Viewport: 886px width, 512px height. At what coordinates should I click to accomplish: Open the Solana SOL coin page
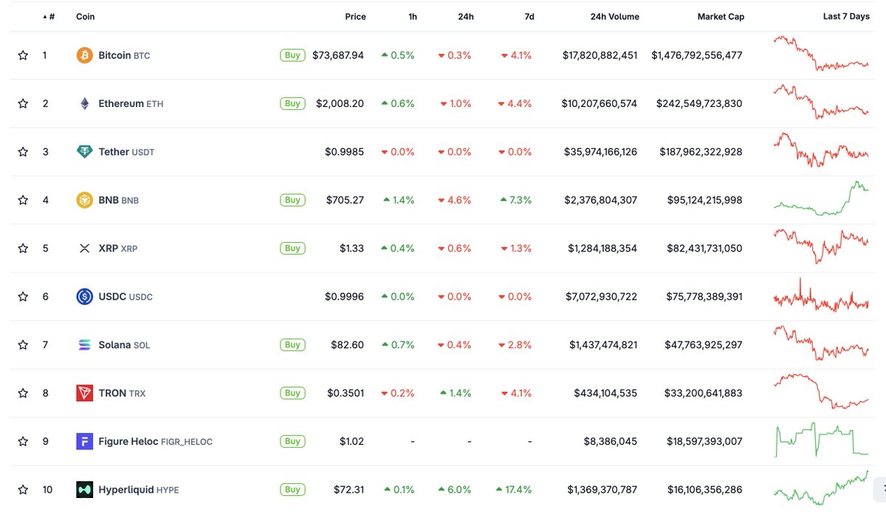point(124,345)
